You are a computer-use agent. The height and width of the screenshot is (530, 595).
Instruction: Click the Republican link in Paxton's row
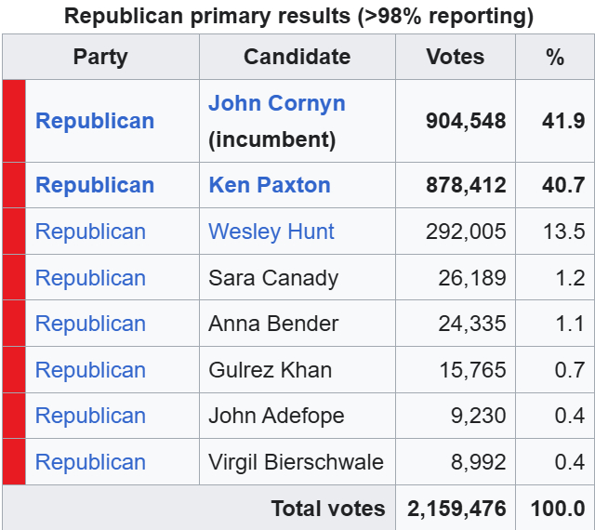pos(95,185)
